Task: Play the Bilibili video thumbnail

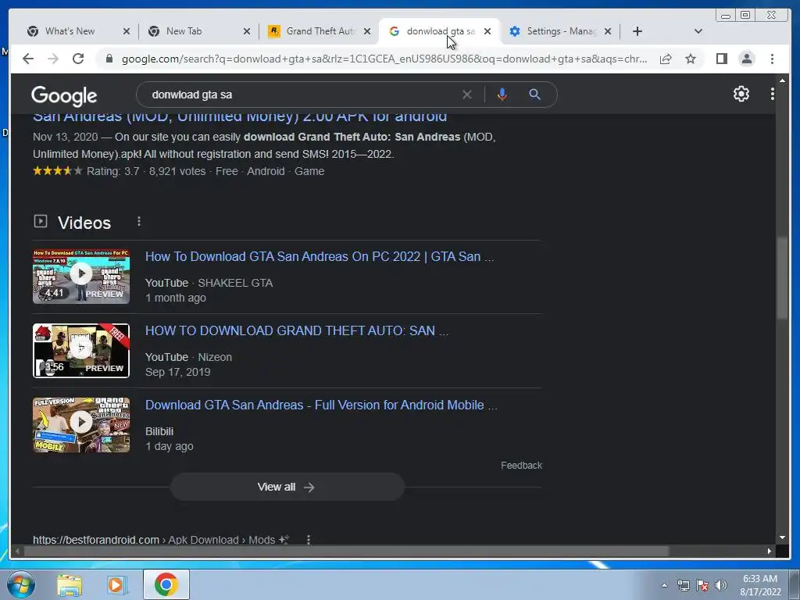Action: pyautogui.click(x=81, y=425)
